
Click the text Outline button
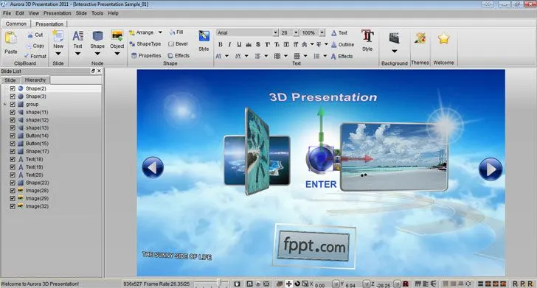(342, 44)
